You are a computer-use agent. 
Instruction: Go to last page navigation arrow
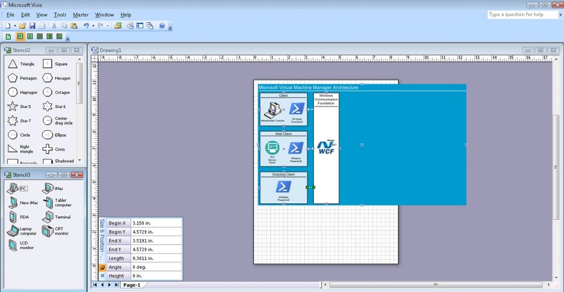(x=117, y=285)
